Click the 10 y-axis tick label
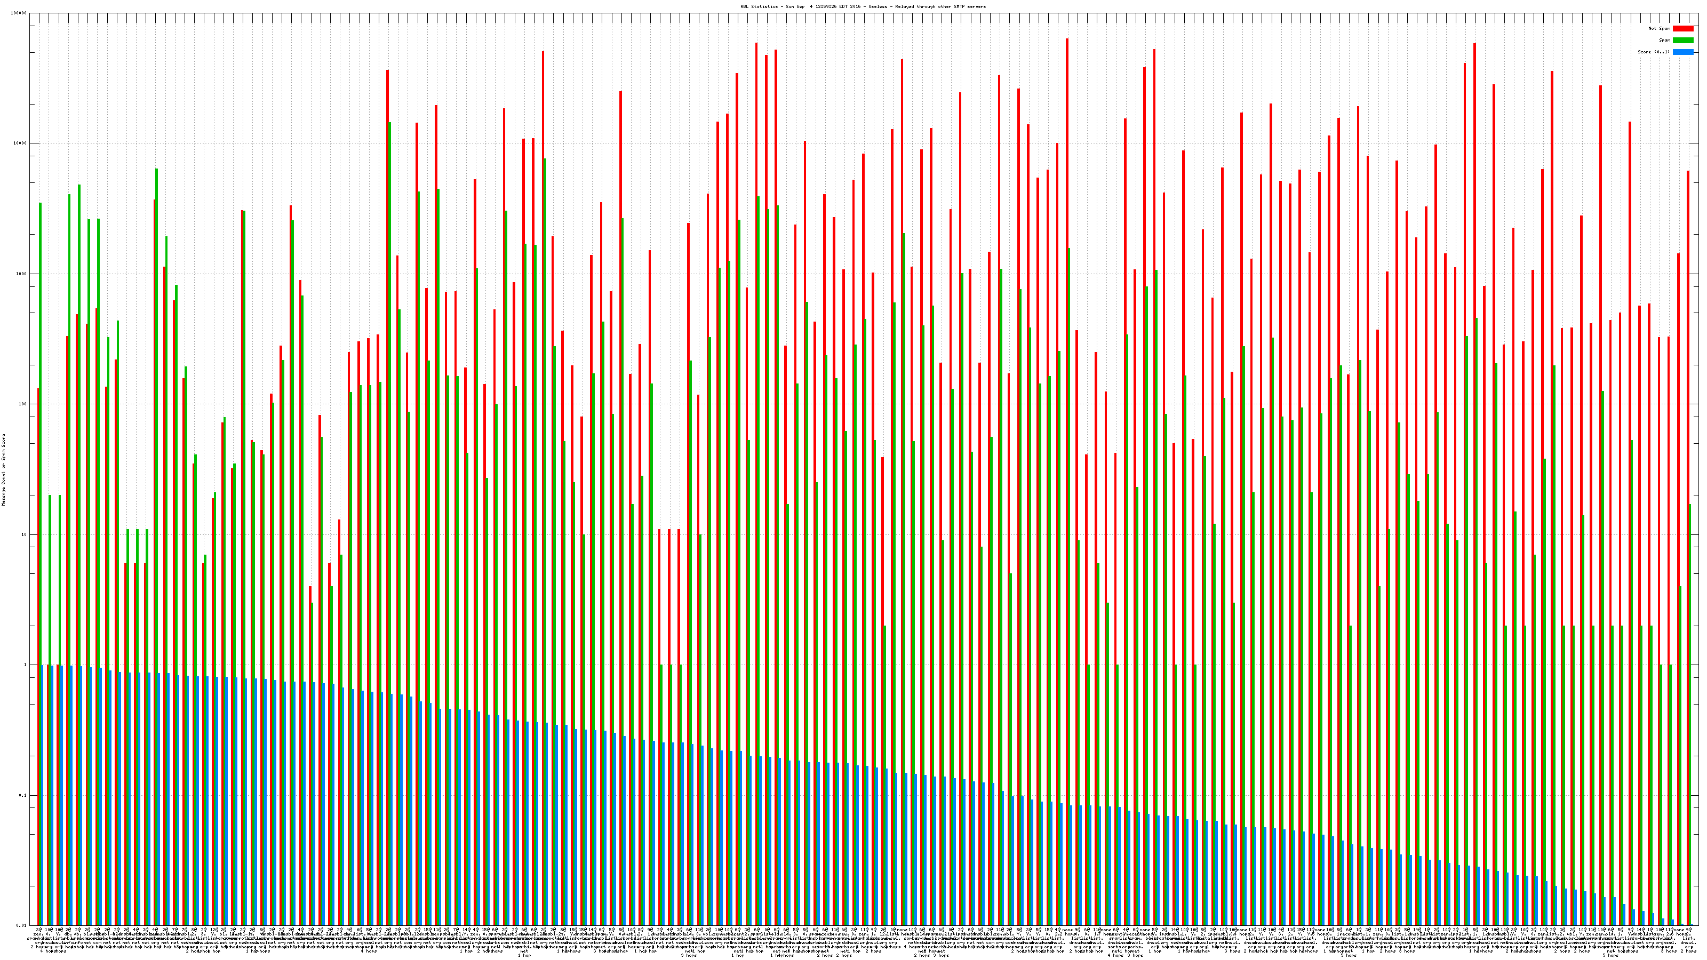Screen dimensions: 1707x960 coord(25,534)
